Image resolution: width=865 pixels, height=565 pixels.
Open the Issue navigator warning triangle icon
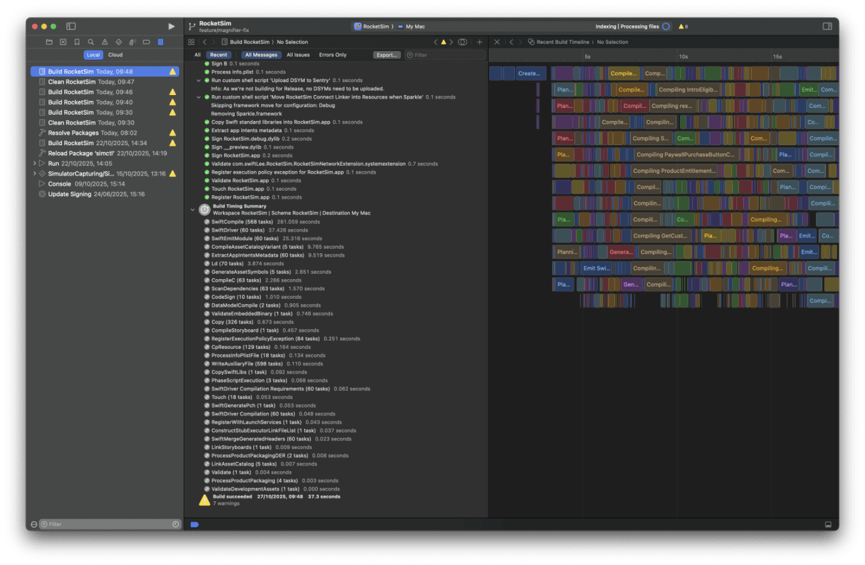pos(104,42)
